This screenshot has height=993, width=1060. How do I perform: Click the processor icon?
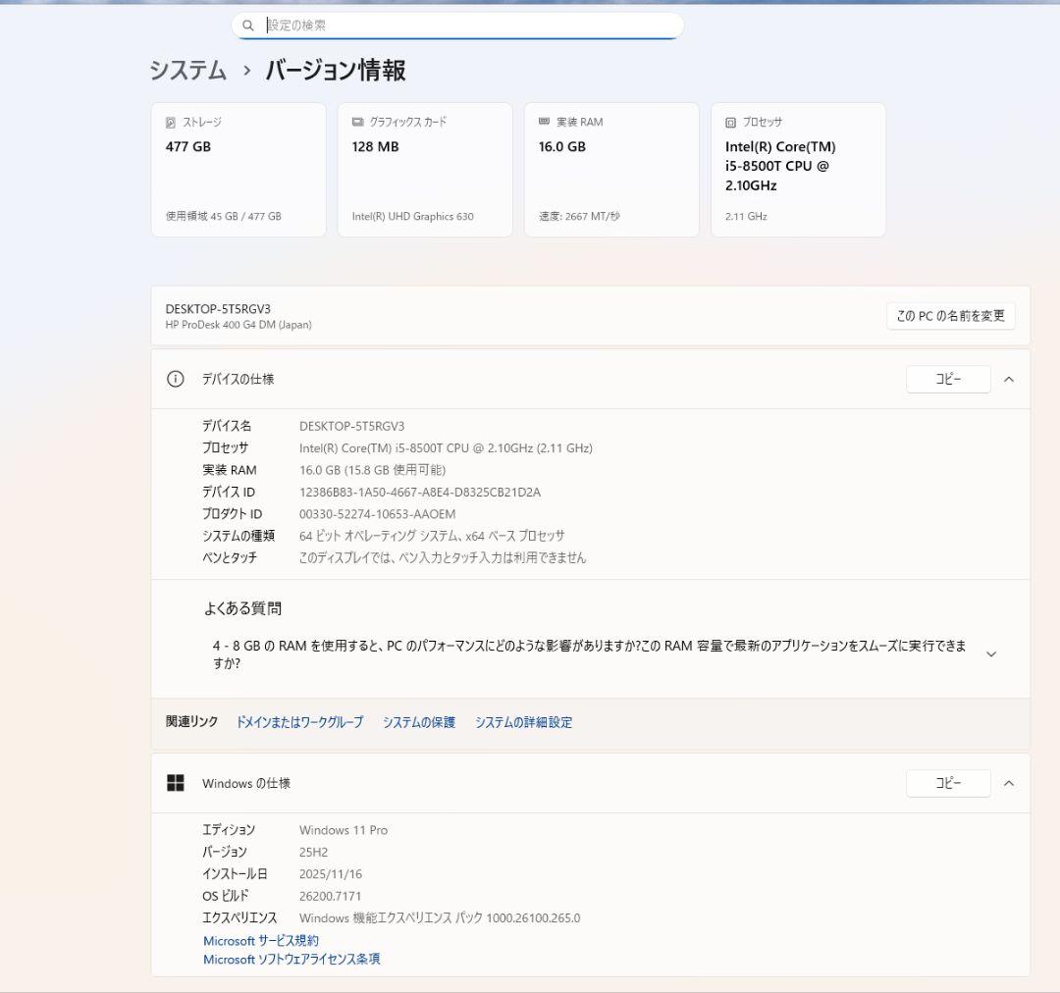pyautogui.click(x=730, y=123)
